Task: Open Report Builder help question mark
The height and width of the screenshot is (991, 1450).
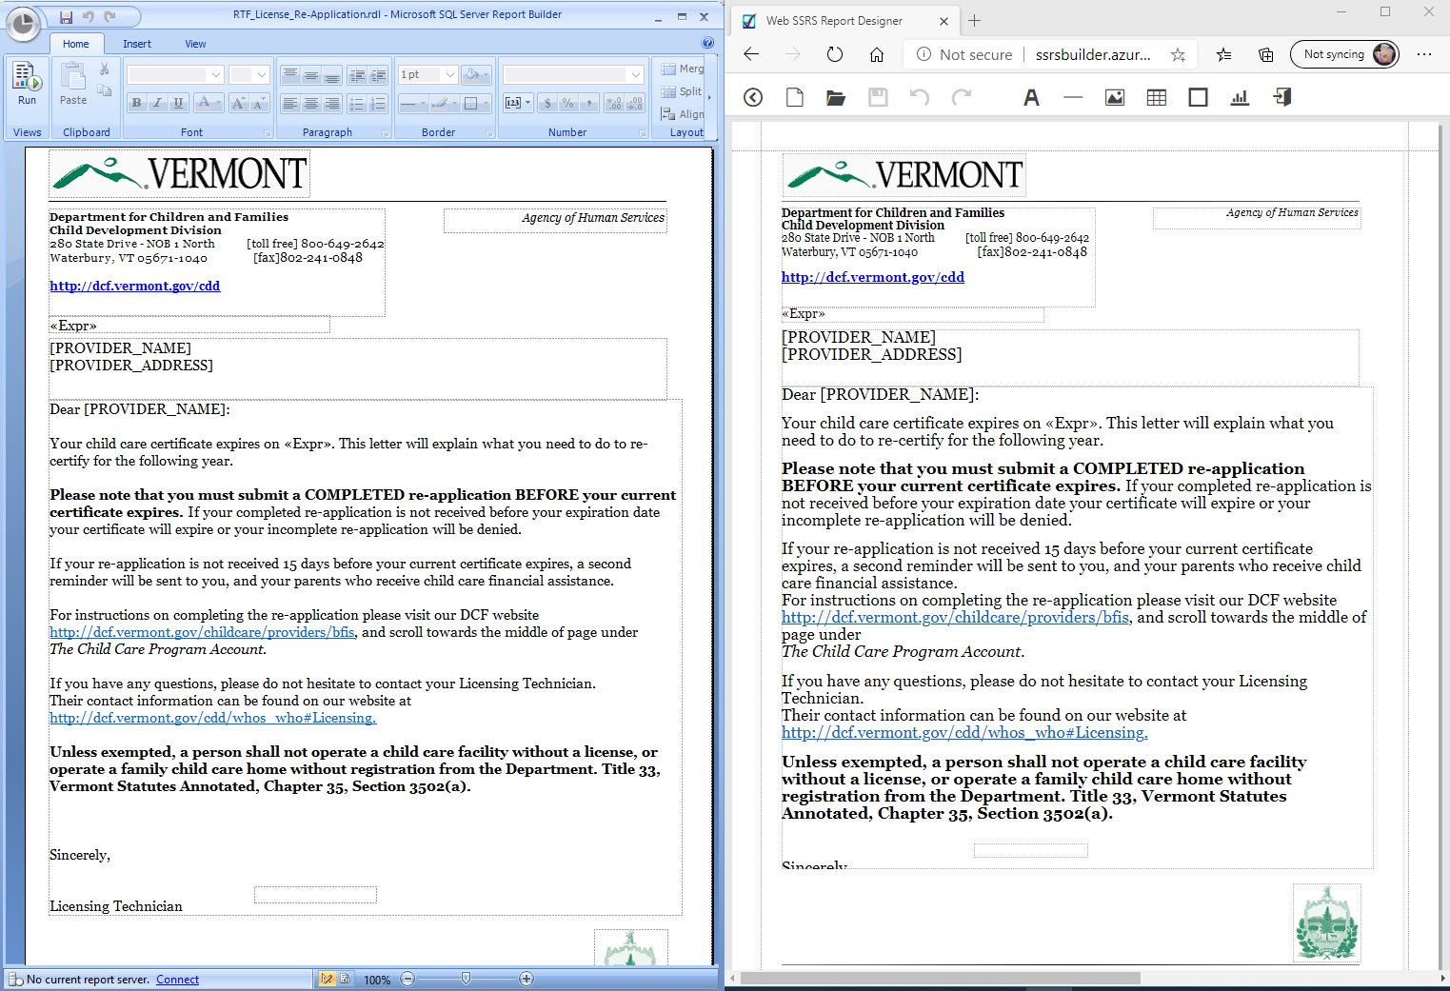Action: point(707,43)
